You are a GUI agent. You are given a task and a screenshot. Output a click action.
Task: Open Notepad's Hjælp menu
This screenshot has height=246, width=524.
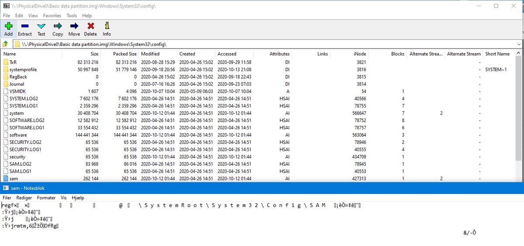(x=78, y=197)
